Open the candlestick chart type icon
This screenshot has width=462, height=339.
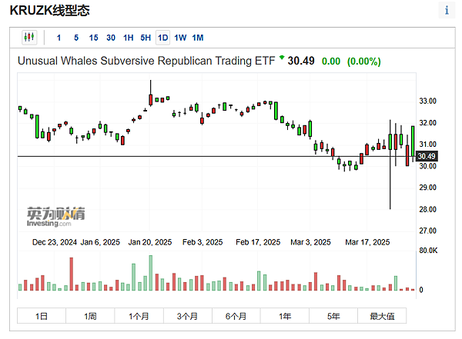(29, 38)
